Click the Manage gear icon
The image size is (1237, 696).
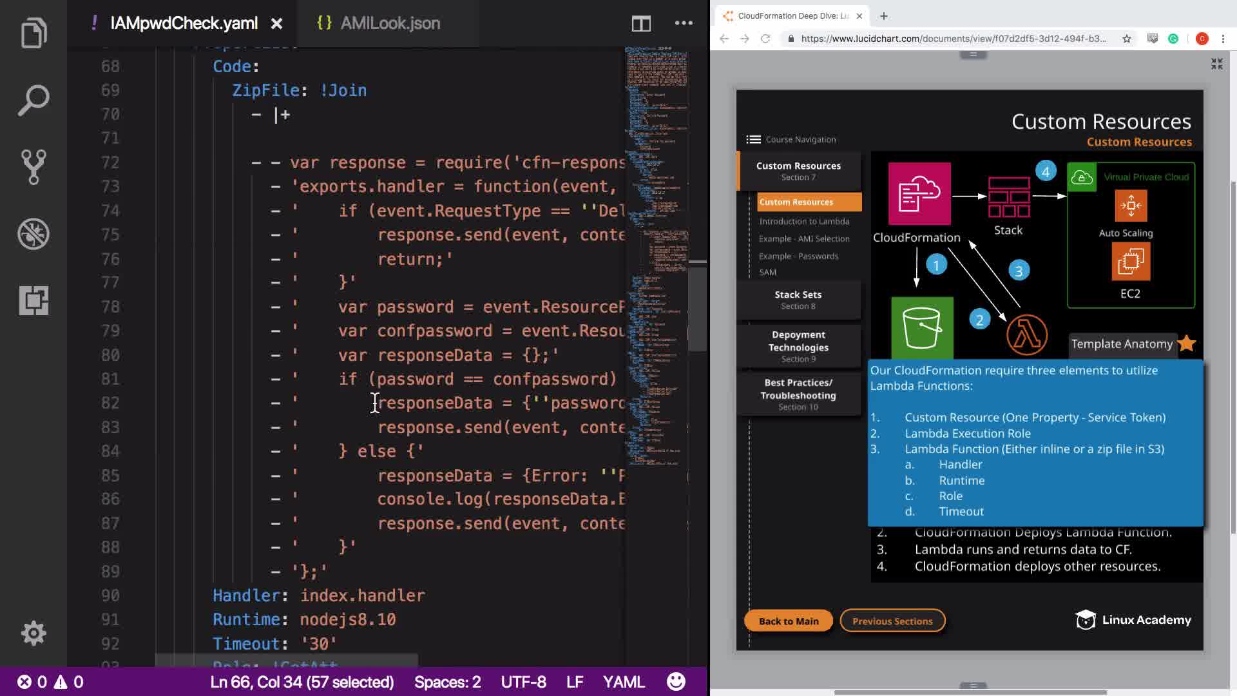click(x=34, y=633)
